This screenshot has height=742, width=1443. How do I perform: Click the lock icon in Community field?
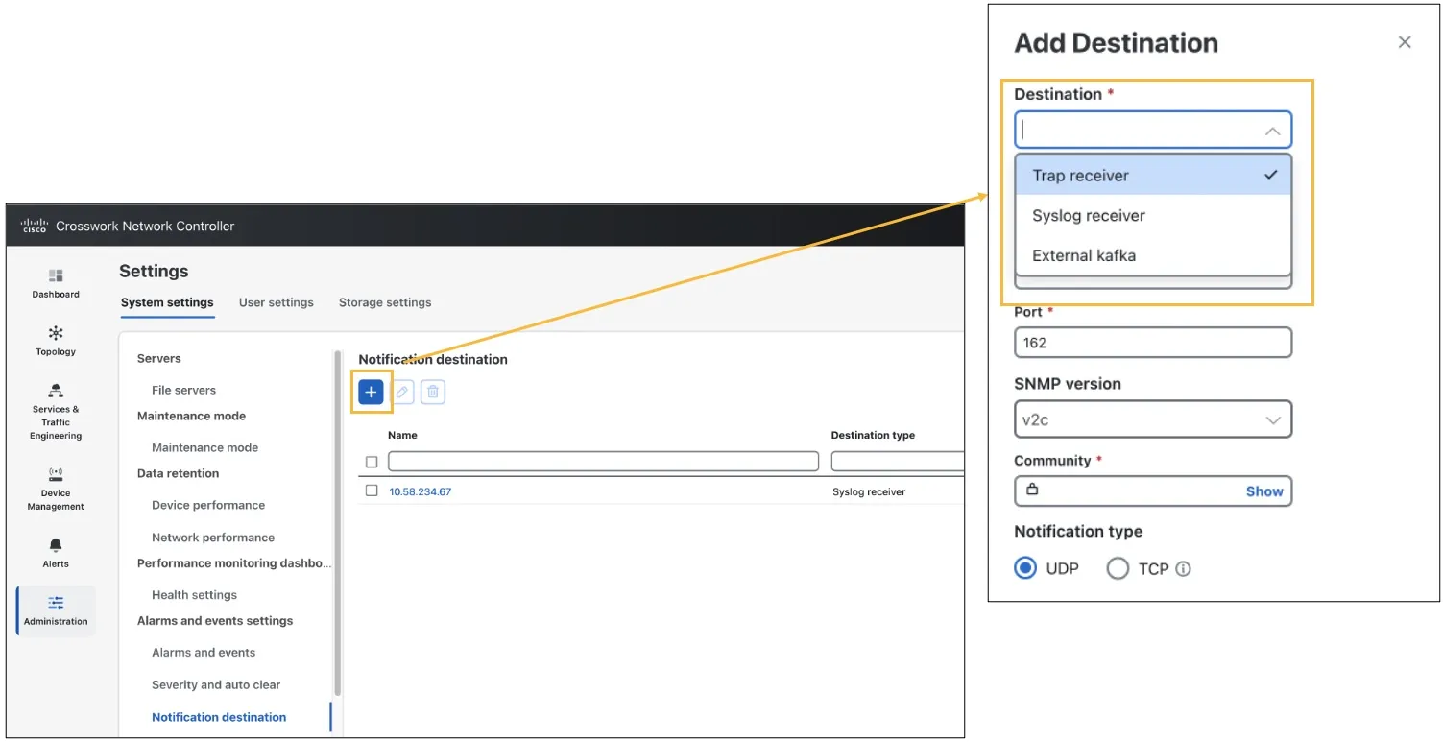(1032, 490)
